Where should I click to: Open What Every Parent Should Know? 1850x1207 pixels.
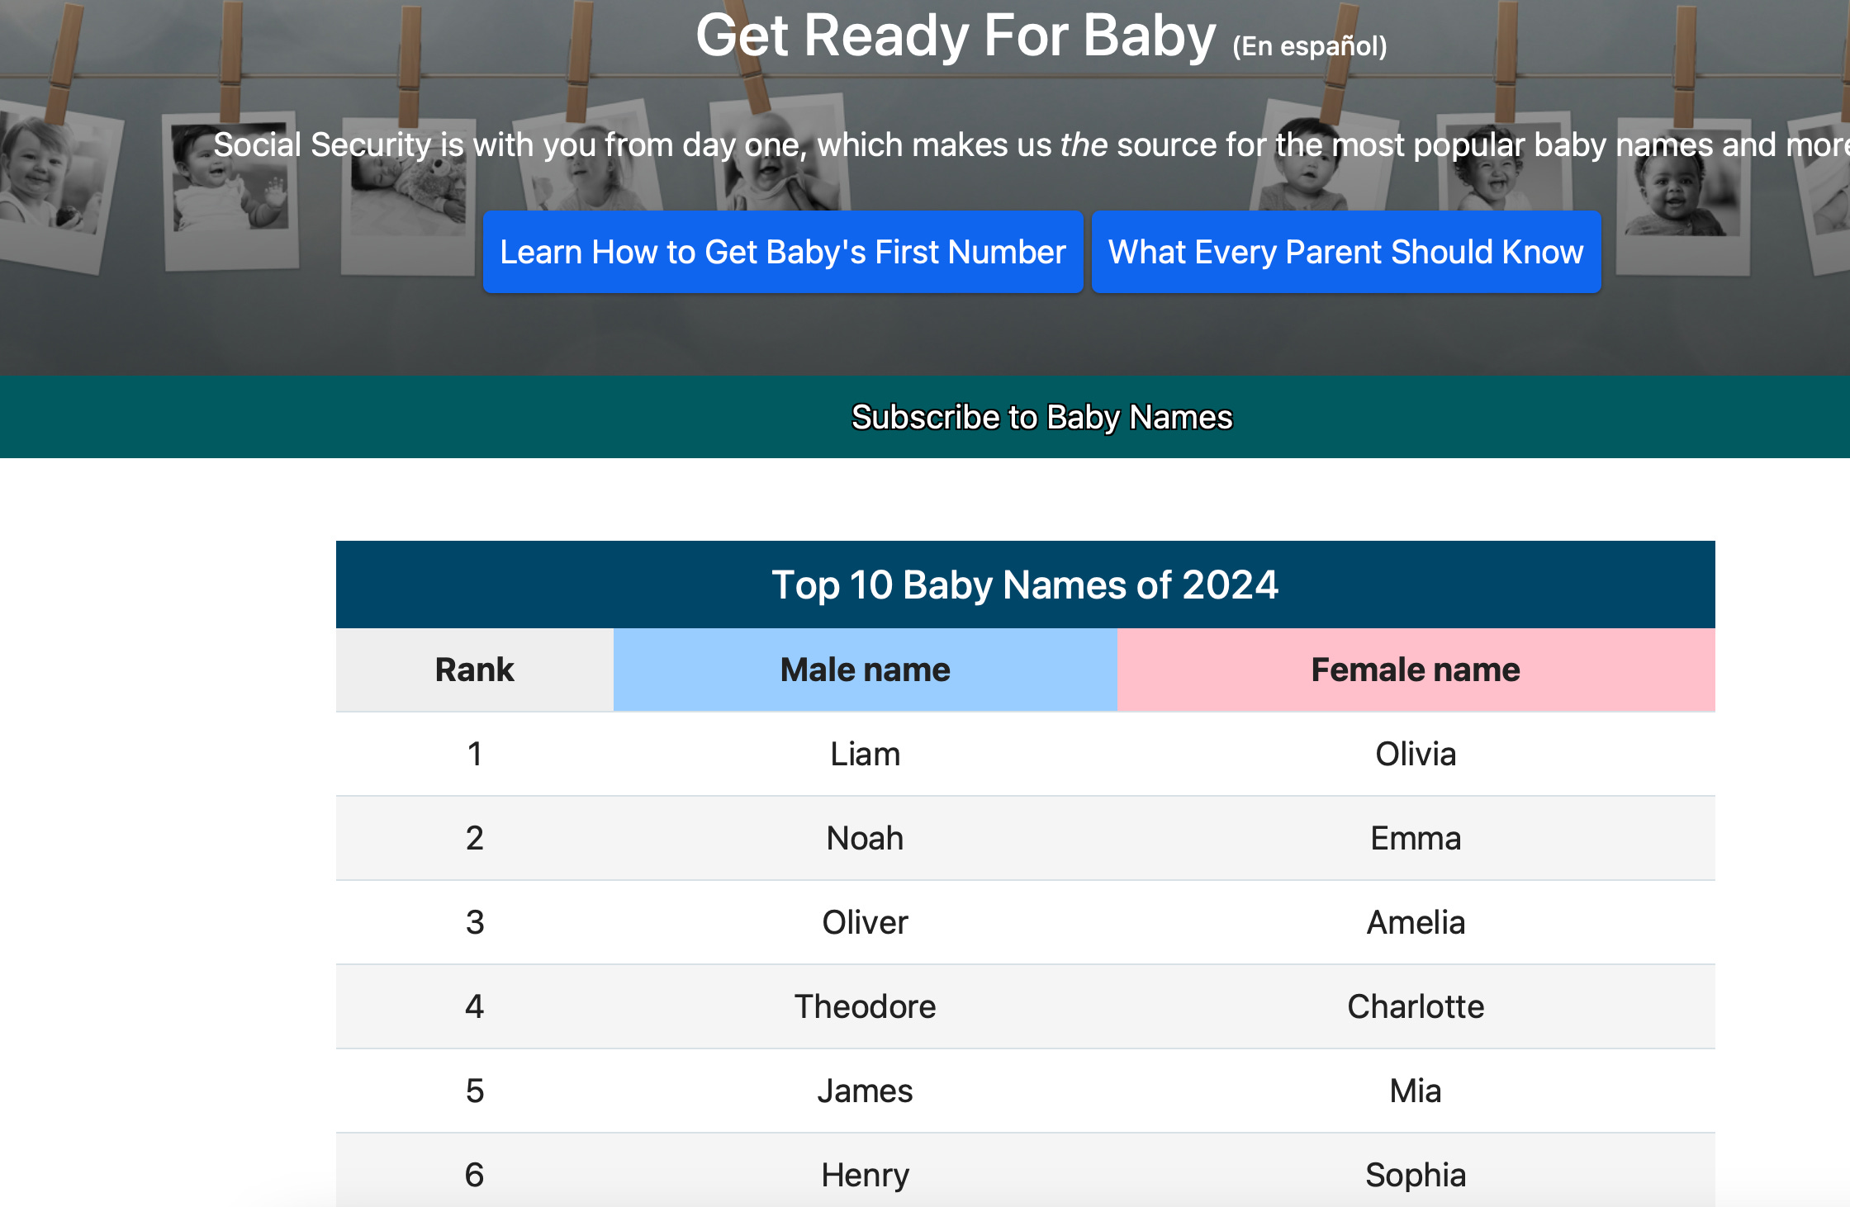[1345, 252]
